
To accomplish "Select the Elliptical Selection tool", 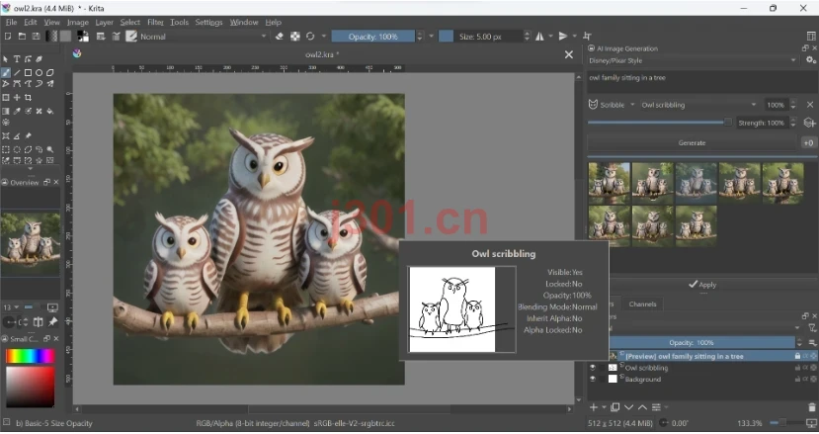I will click(x=17, y=149).
